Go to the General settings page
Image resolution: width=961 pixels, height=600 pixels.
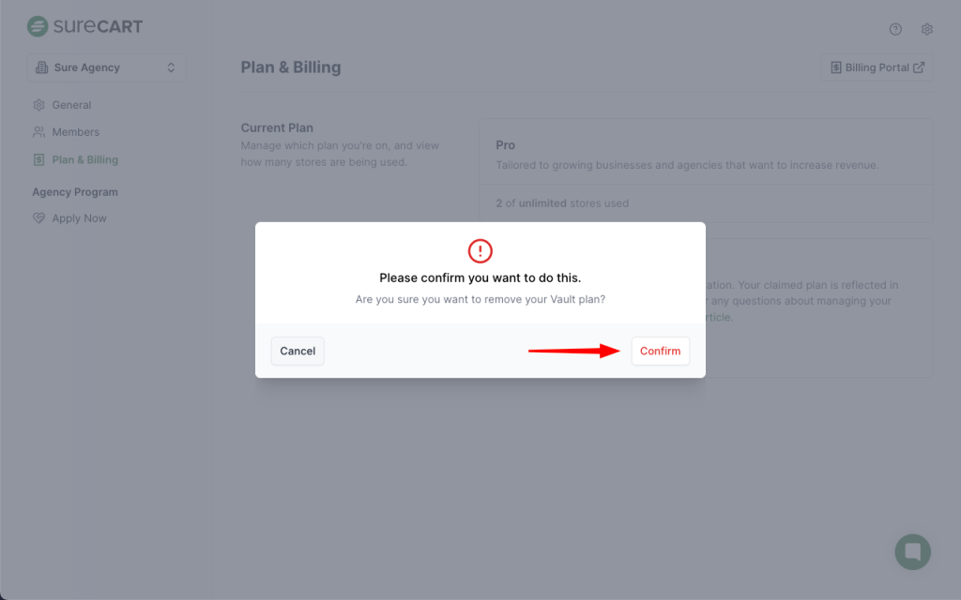point(71,105)
